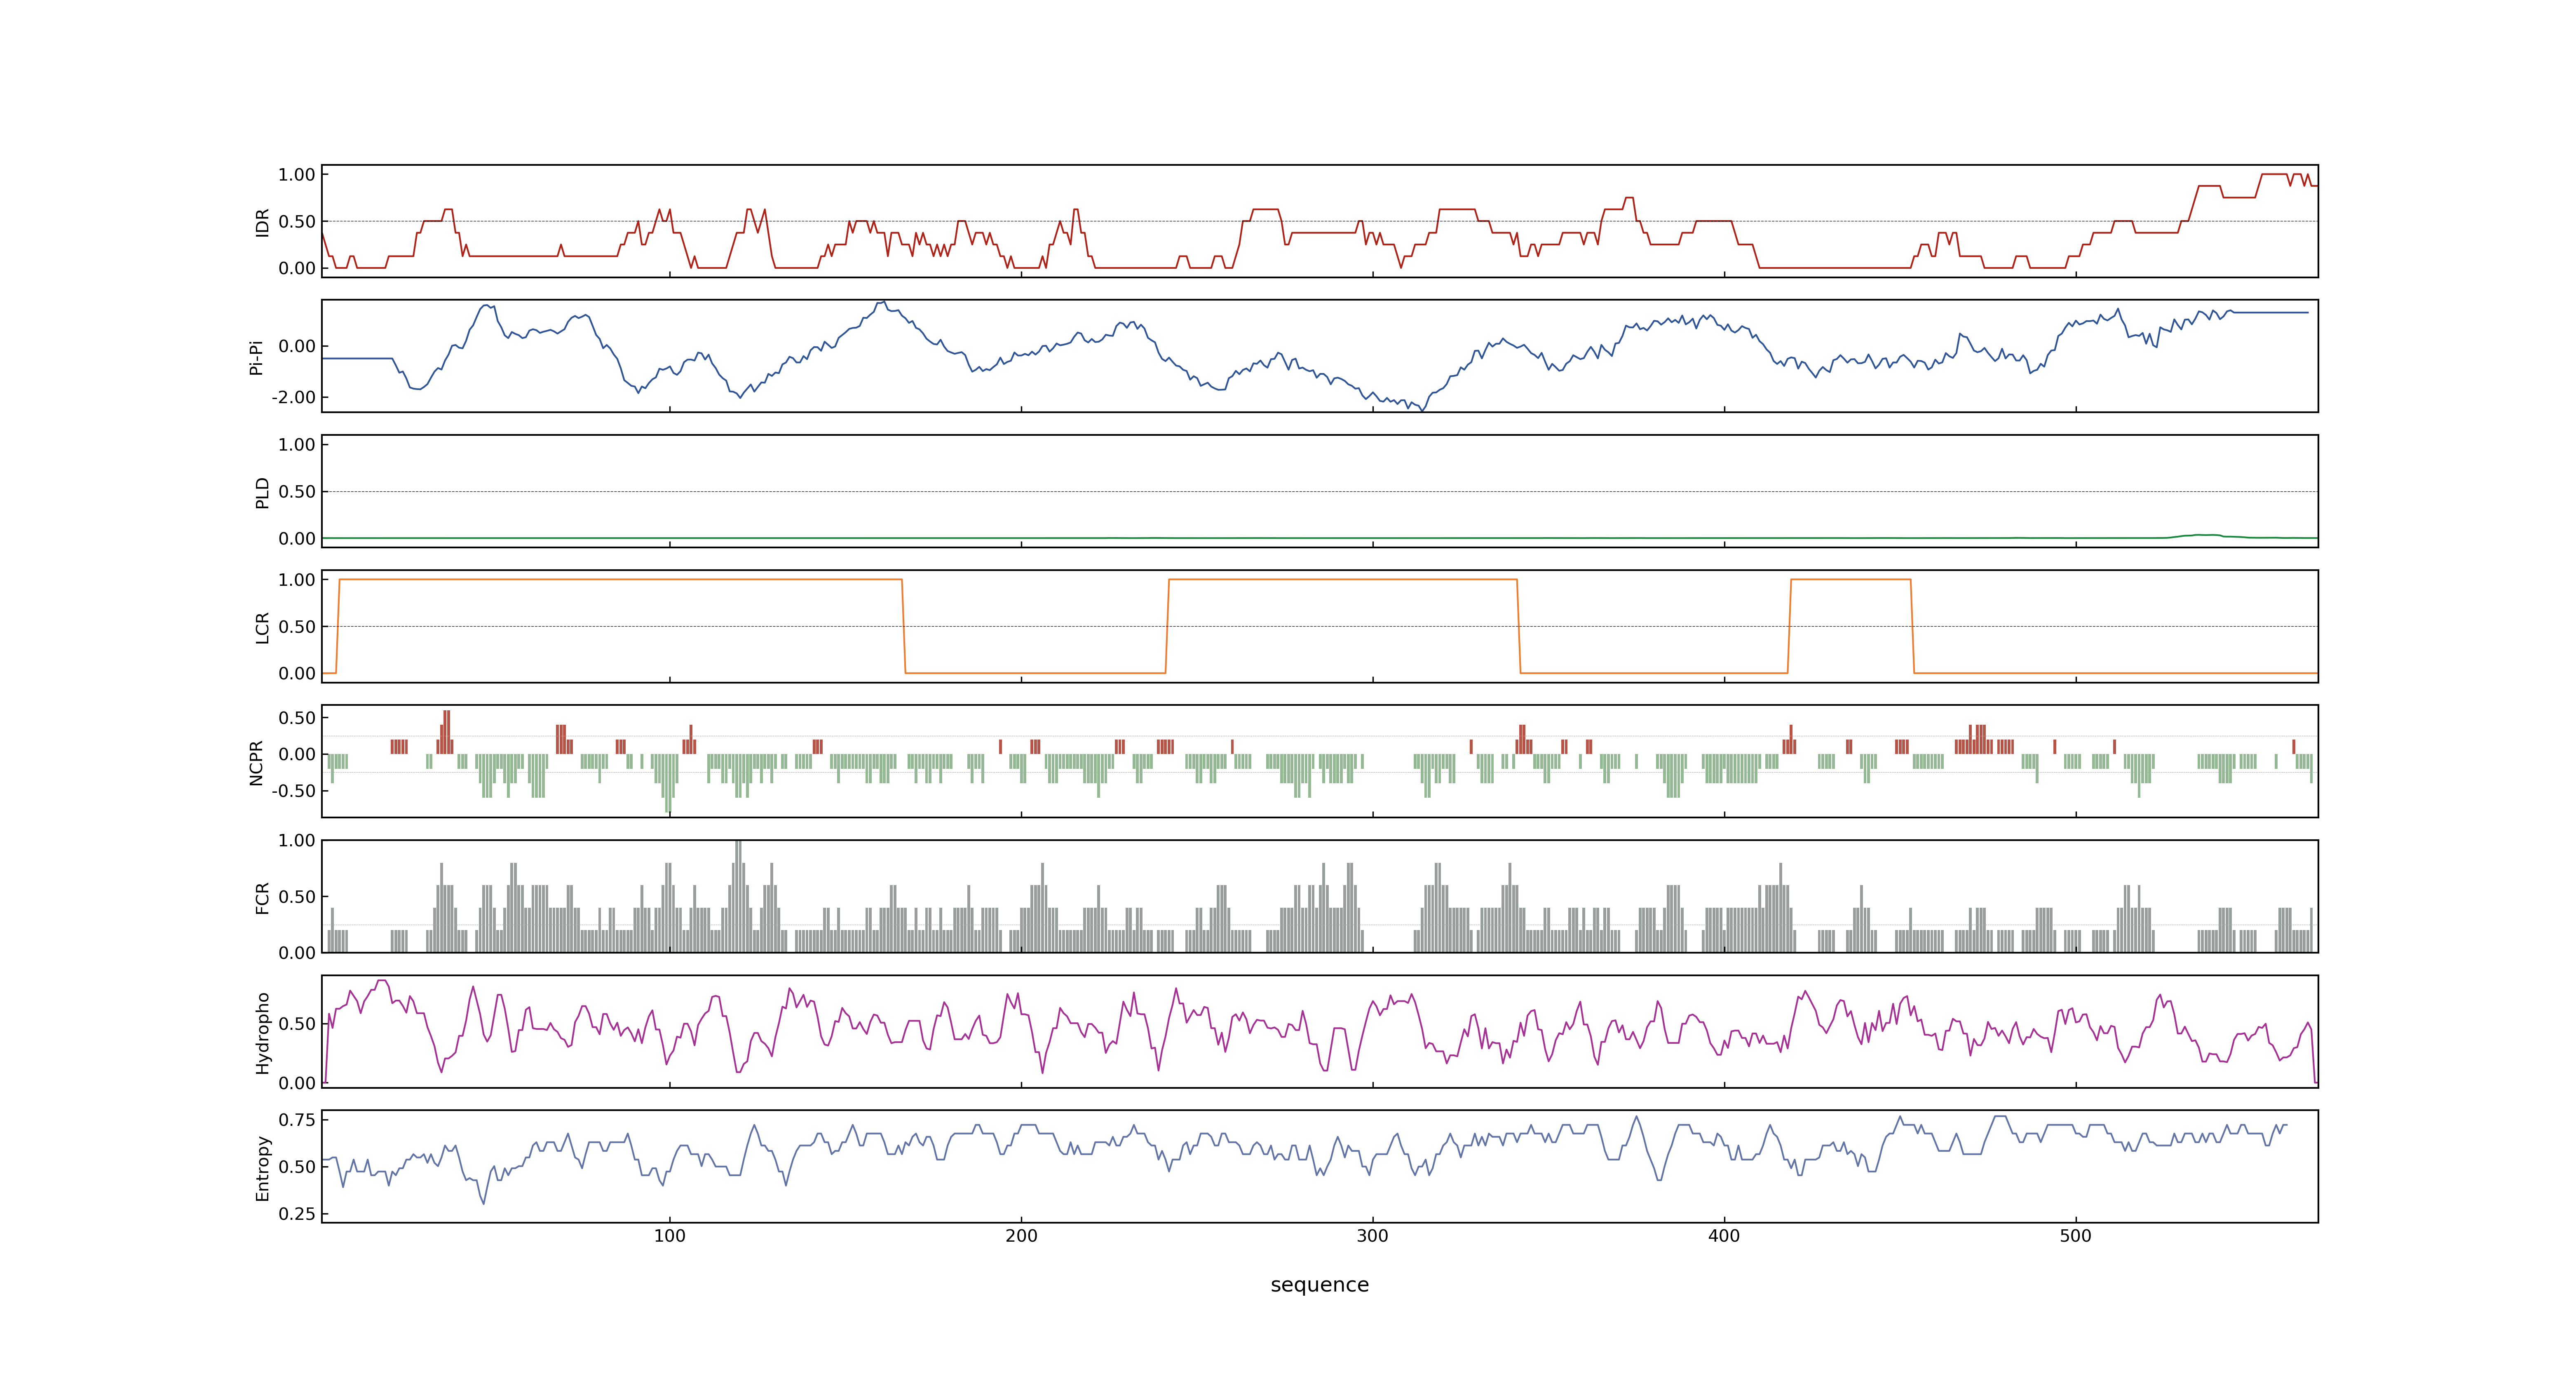Click the 400 tick on the x-axis
Screen dimensions: 2576x1374
[x=1724, y=1236]
